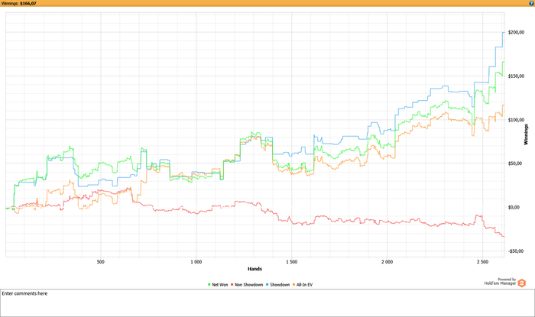Click the red Non Showdown color marker
535x317 pixels.
coord(233,284)
